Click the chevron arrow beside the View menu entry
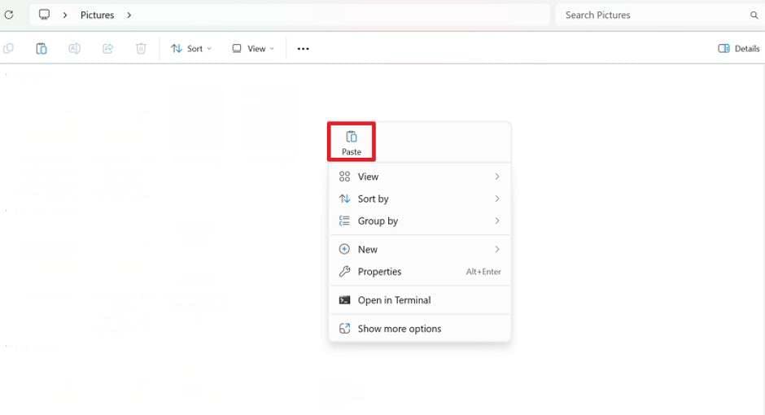This screenshot has width=765, height=415. pyautogui.click(x=497, y=177)
